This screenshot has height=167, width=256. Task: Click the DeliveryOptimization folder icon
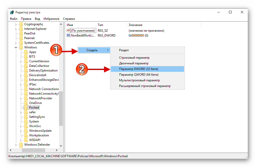pyautogui.click(x=26, y=71)
